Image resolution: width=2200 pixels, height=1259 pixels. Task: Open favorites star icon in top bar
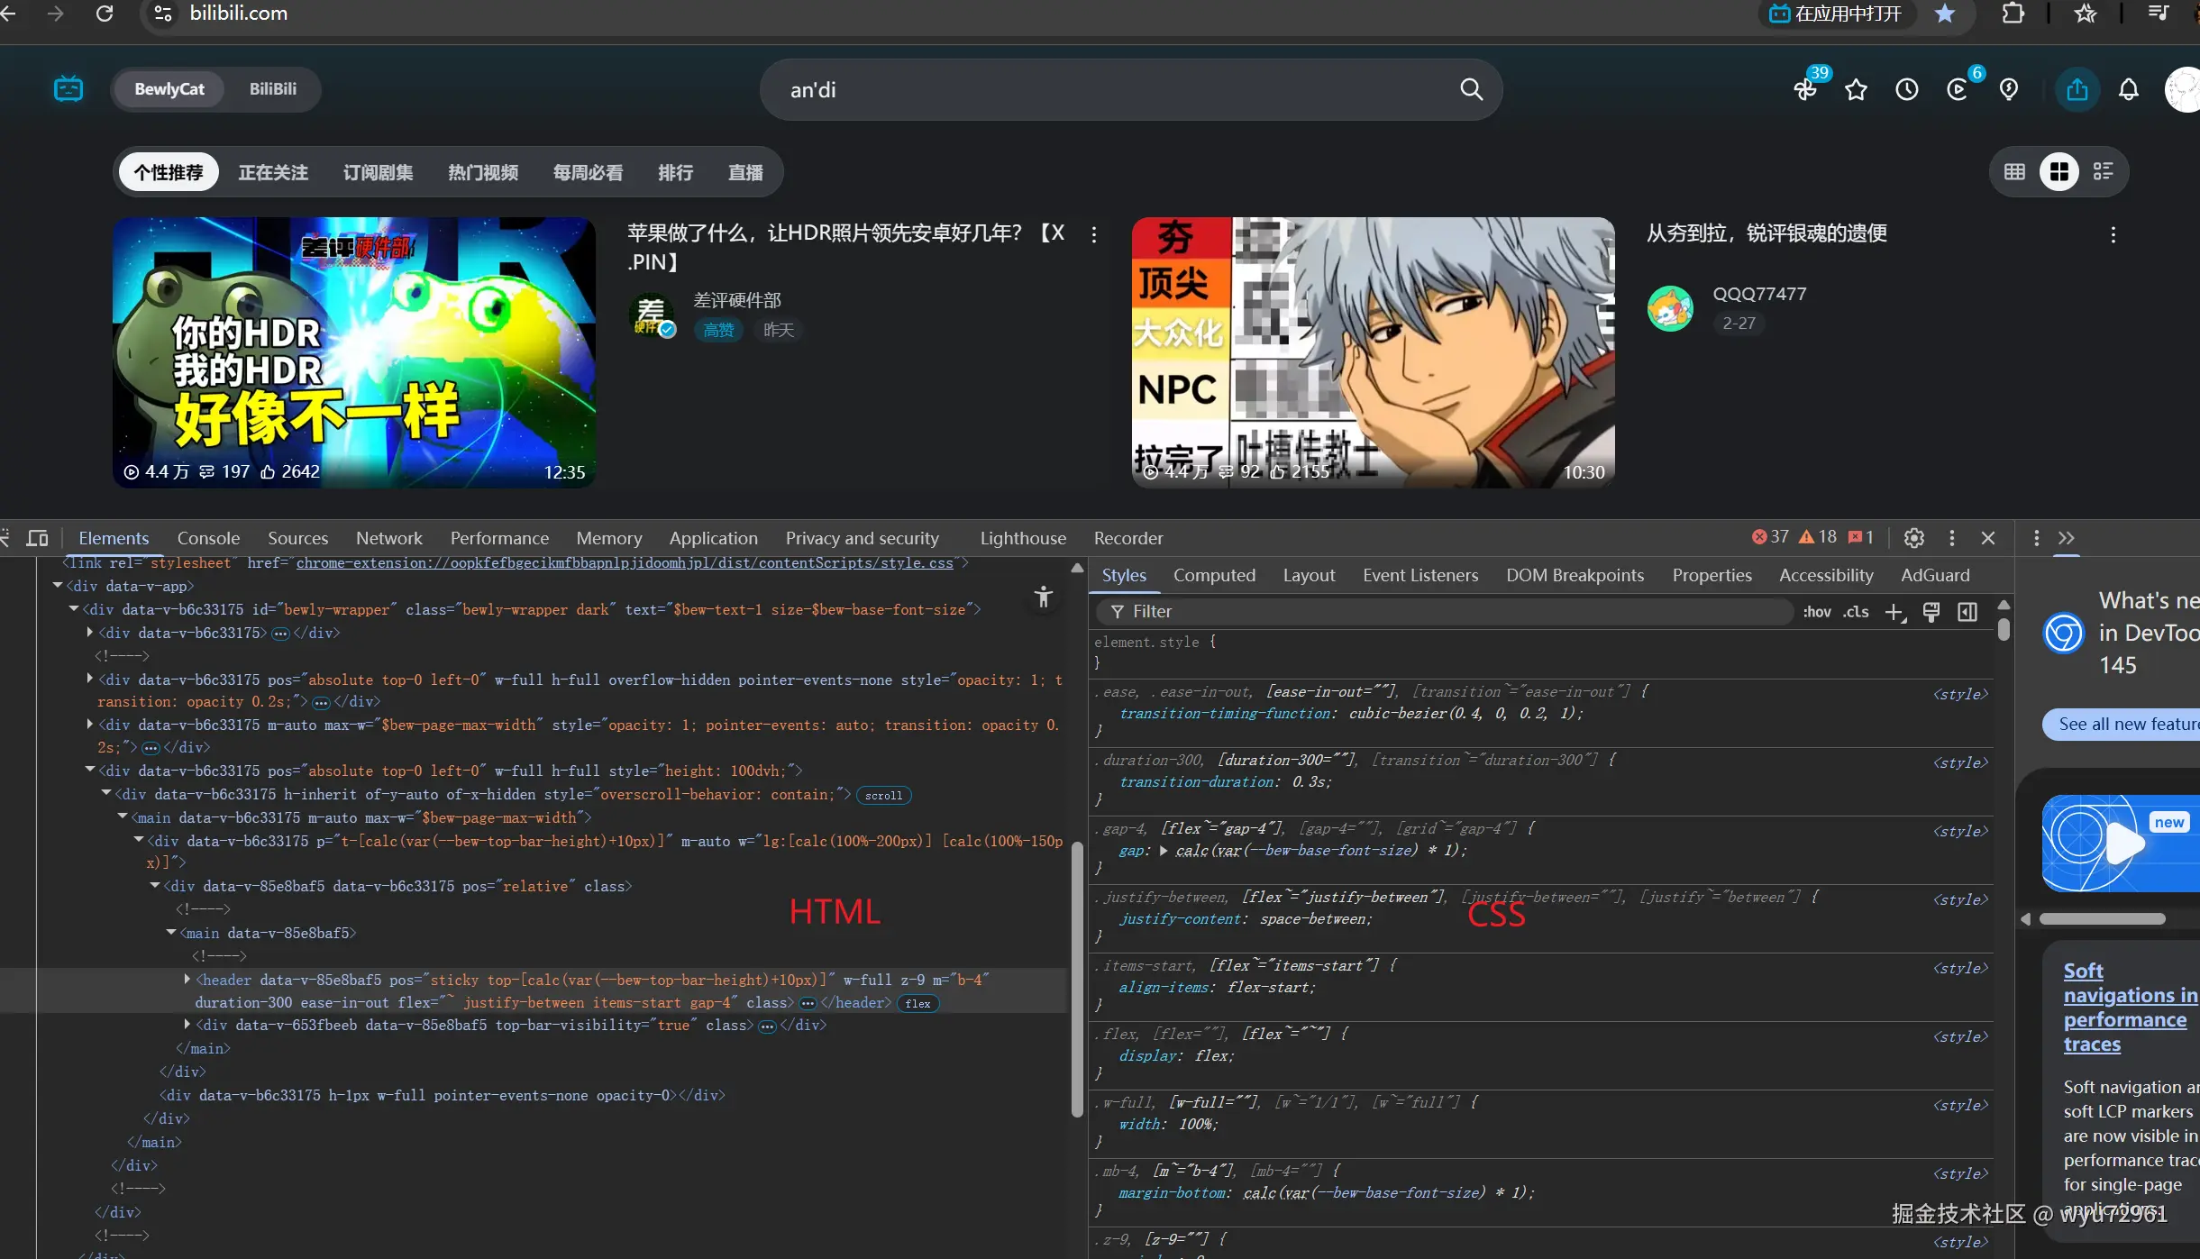click(x=1856, y=89)
